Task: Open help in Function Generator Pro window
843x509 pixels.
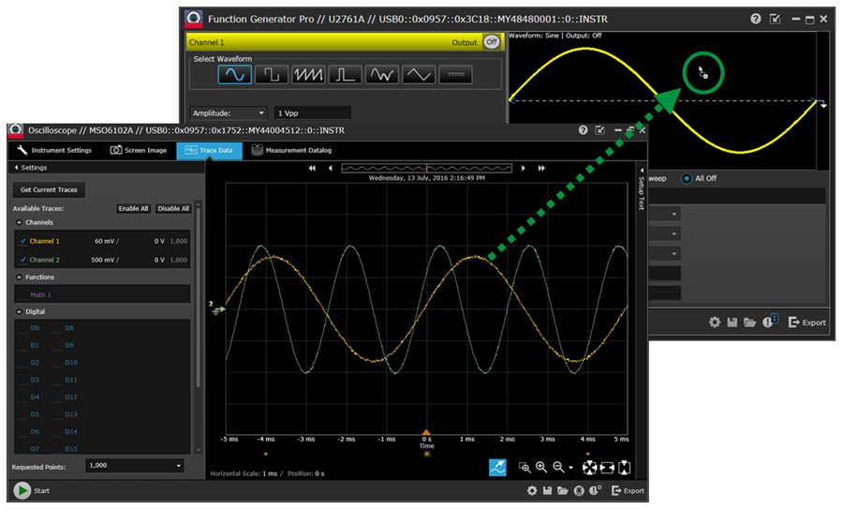Action: [755, 19]
